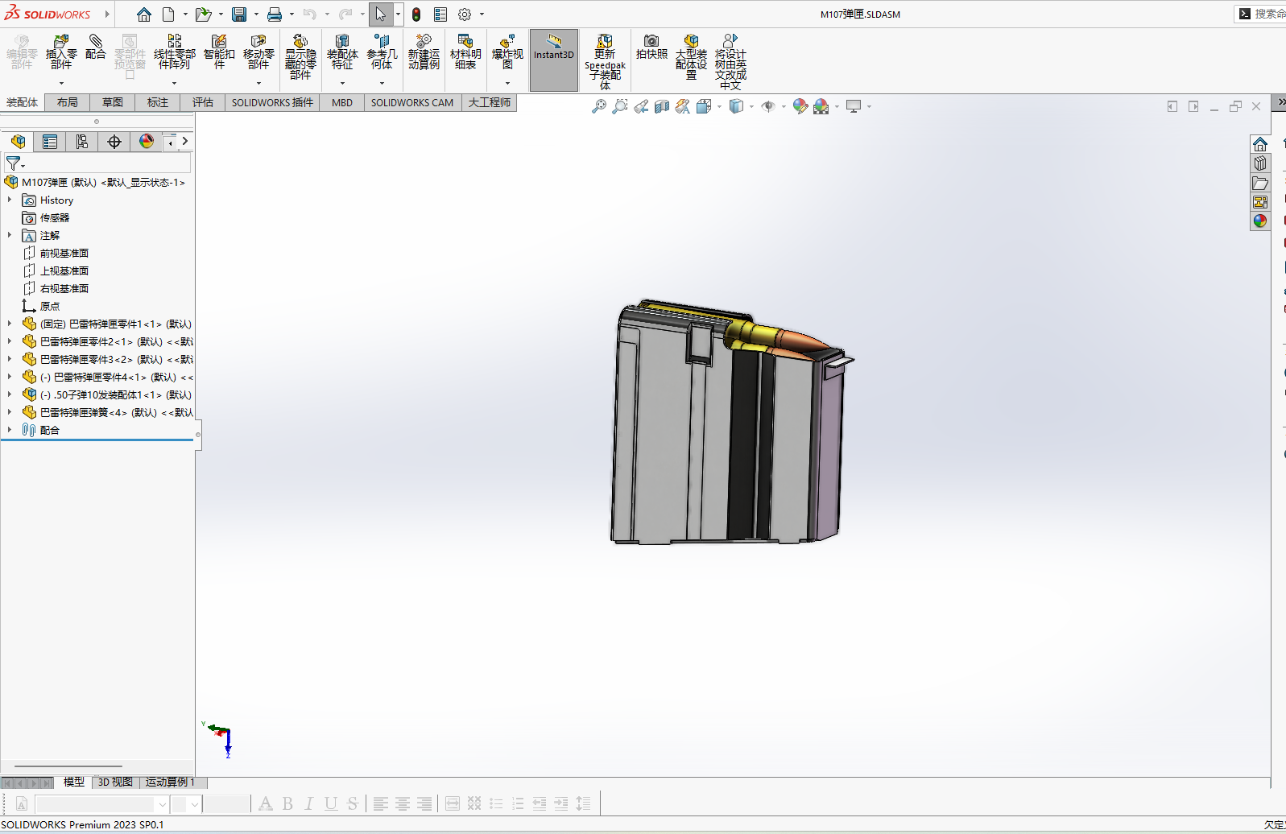Viewport: 1286px width, 834px height.
Task: Open FeatureManager design tree tab
Action: (18, 142)
